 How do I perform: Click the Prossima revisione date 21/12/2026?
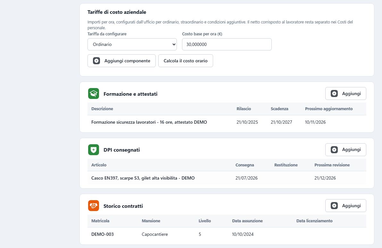click(325, 178)
